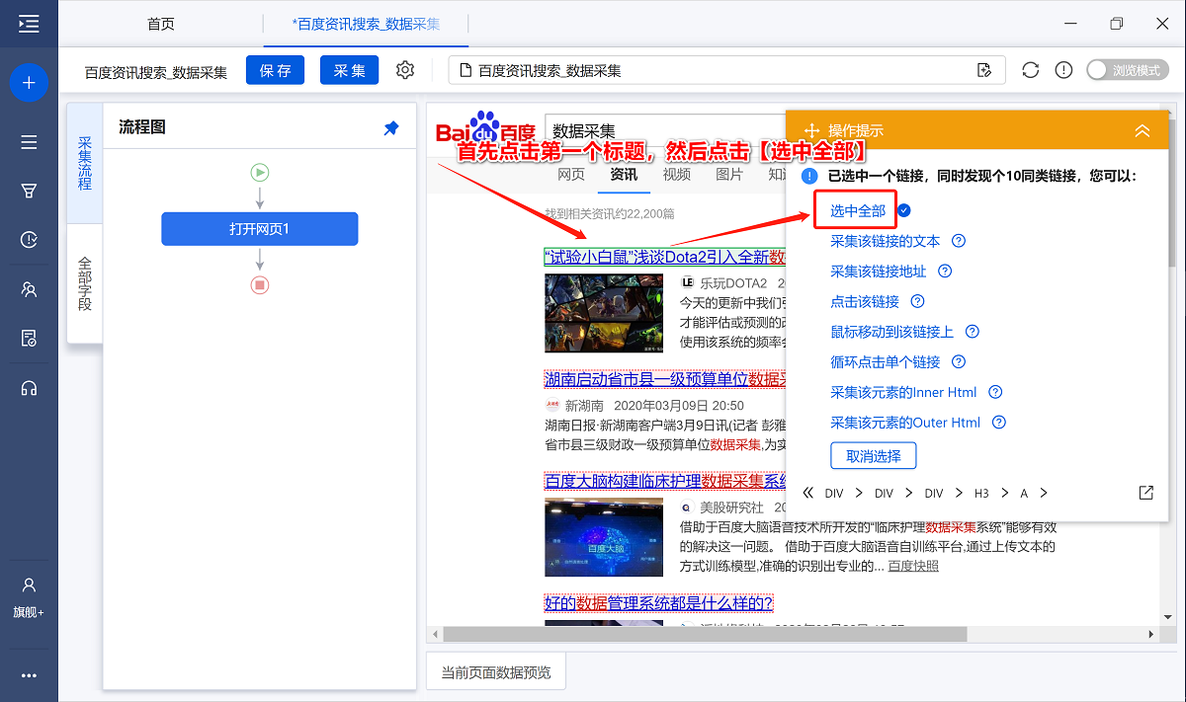Open the 旗舰+ account icon
The image size is (1186, 702).
click(x=29, y=597)
